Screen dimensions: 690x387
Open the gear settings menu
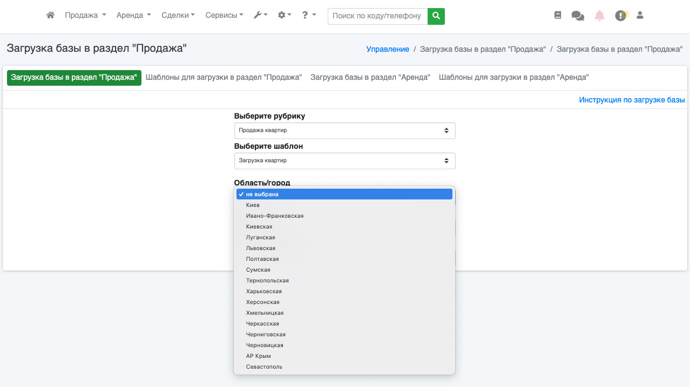tap(284, 16)
